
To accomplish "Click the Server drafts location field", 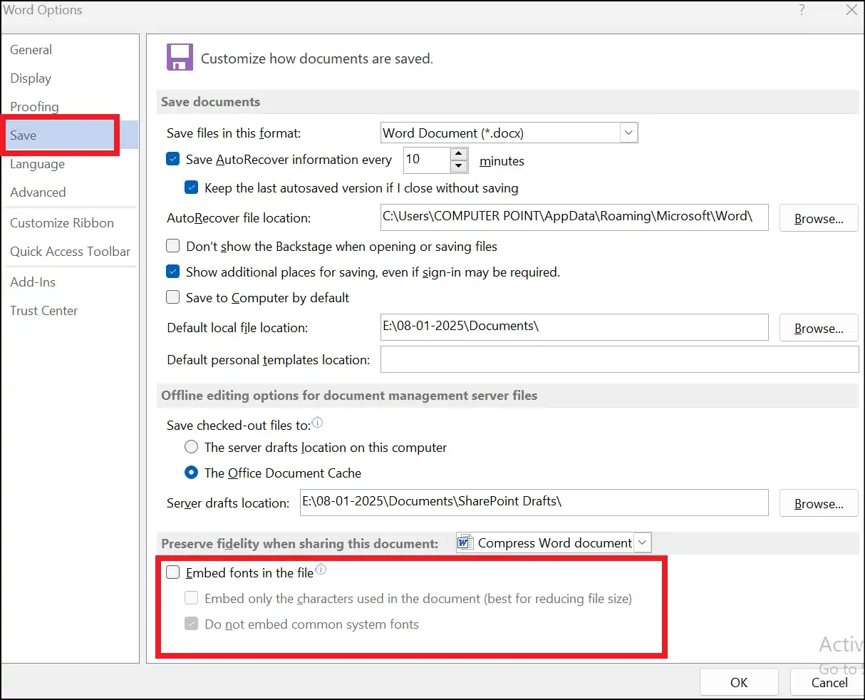I will [534, 502].
